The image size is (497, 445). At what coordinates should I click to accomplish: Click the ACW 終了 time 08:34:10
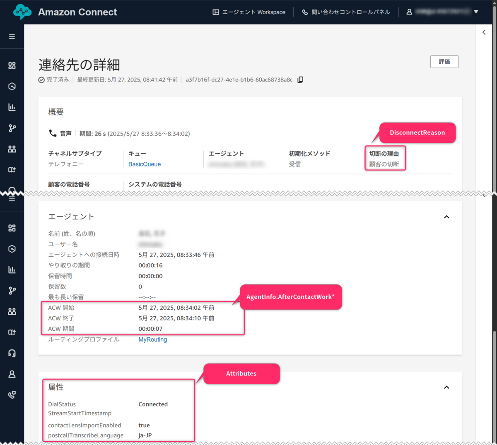tap(176, 318)
